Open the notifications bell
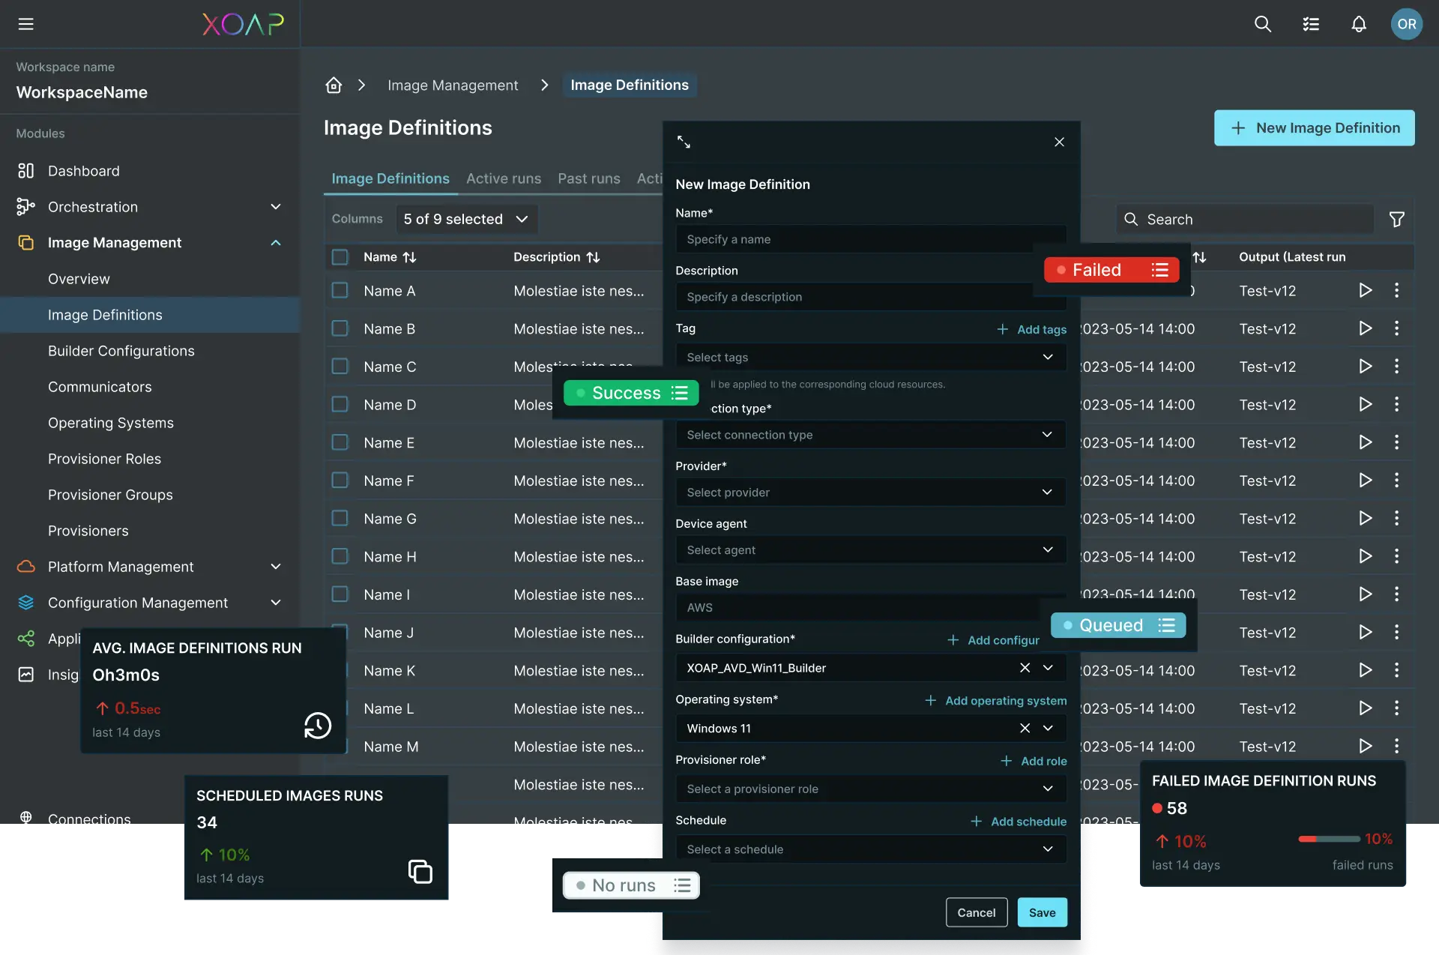This screenshot has width=1439, height=955. pos(1359,24)
